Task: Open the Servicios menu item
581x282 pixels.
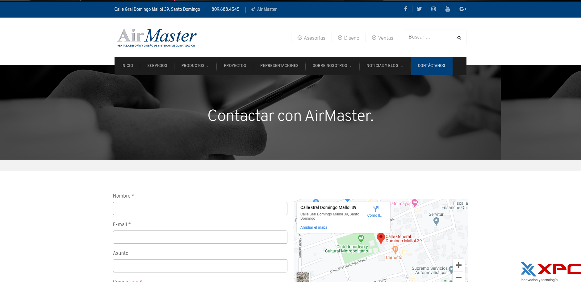Action: pos(157,66)
